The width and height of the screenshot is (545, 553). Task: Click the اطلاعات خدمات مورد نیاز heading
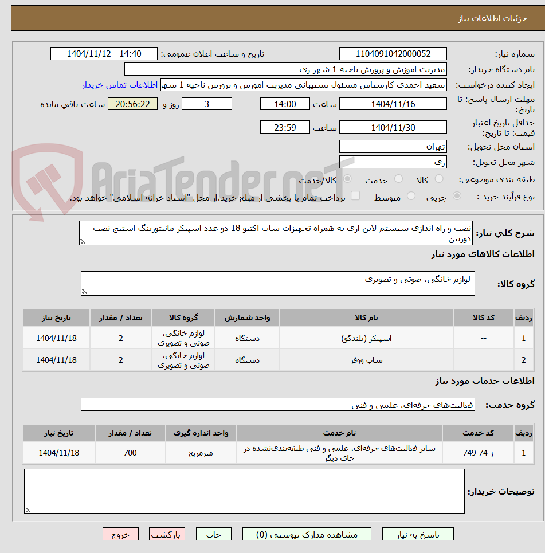(x=485, y=381)
